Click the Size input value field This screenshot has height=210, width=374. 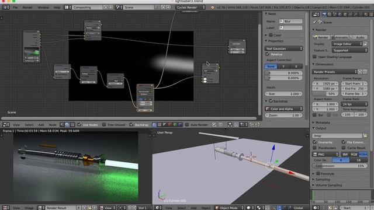[283, 94]
